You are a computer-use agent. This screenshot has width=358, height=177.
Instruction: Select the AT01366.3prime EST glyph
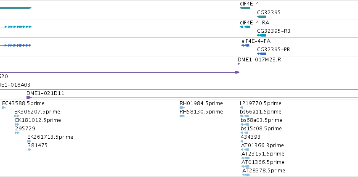tap(245, 150)
